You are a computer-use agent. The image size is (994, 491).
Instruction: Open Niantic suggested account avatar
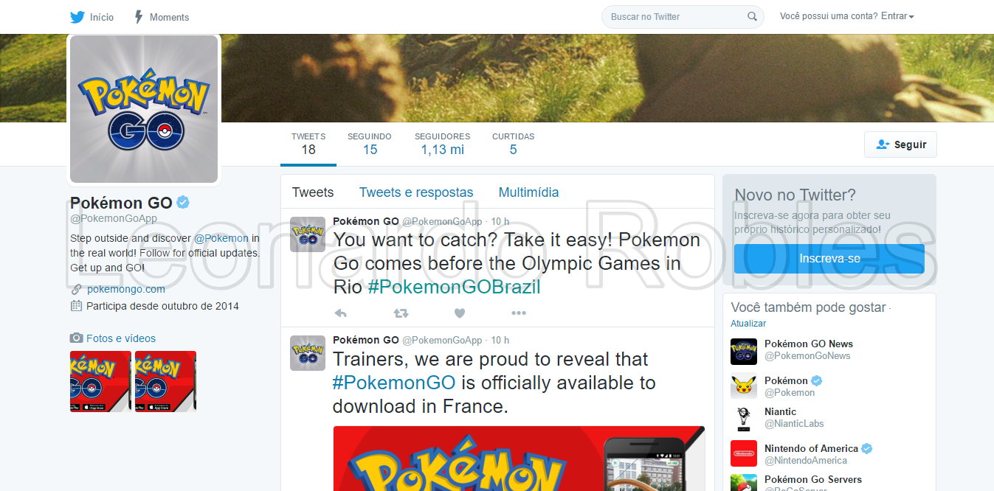click(744, 418)
